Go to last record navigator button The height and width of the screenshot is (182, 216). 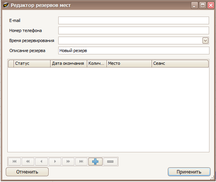point(81,161)
